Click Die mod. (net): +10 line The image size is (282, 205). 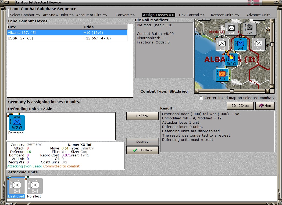coord(155,25)
